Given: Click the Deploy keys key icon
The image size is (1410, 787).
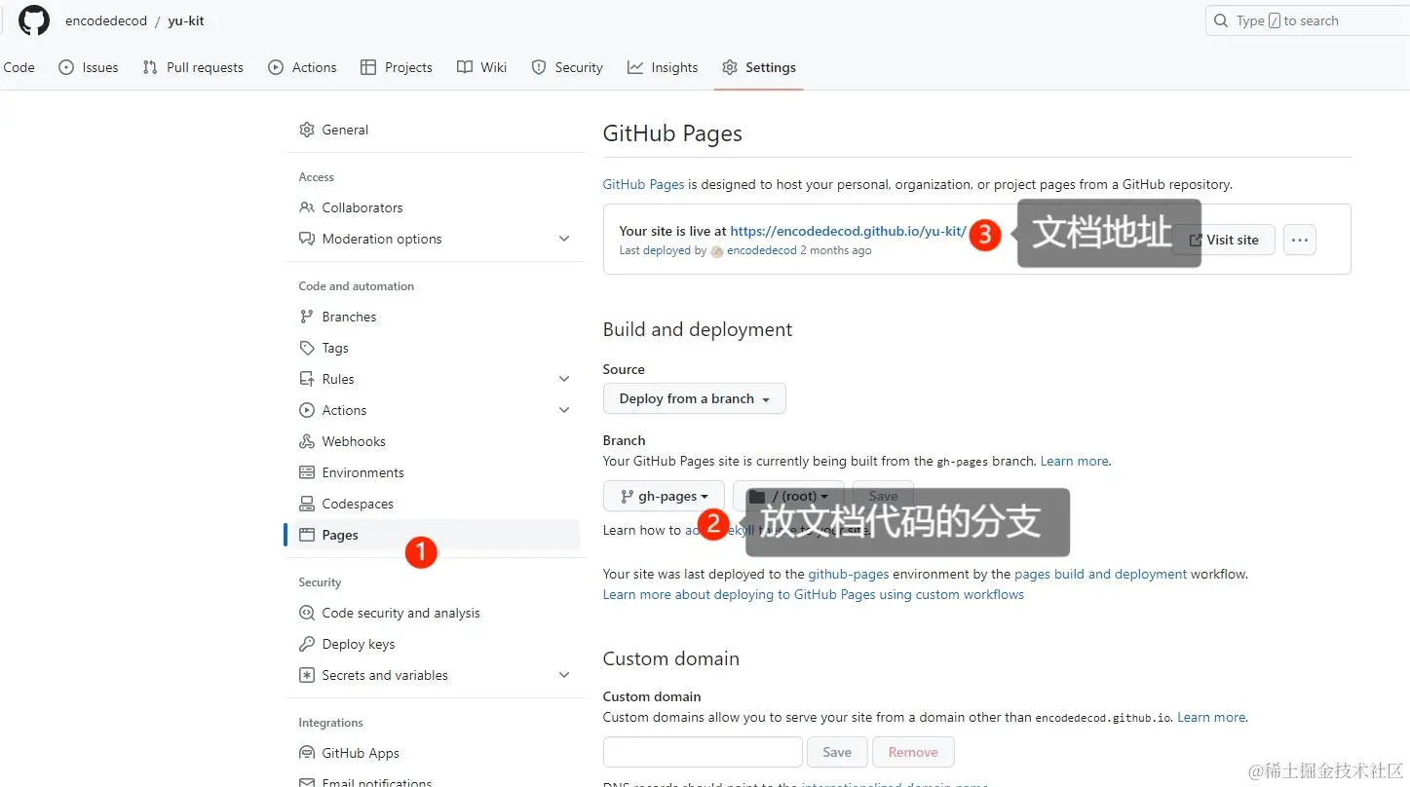Looking at the screenshot, I should [x=307, y=644].
